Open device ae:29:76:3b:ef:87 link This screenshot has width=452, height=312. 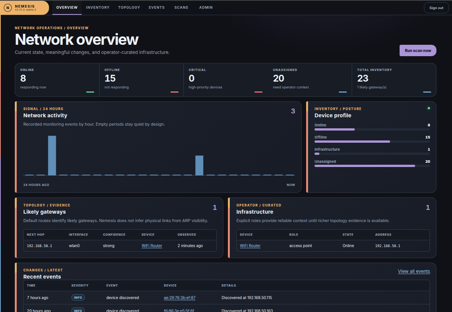[x=179, y=298]
